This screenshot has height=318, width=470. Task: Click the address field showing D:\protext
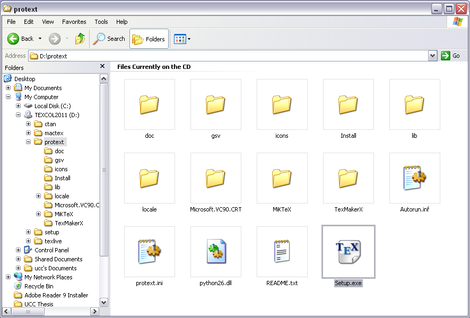click(x=229, y=56)
